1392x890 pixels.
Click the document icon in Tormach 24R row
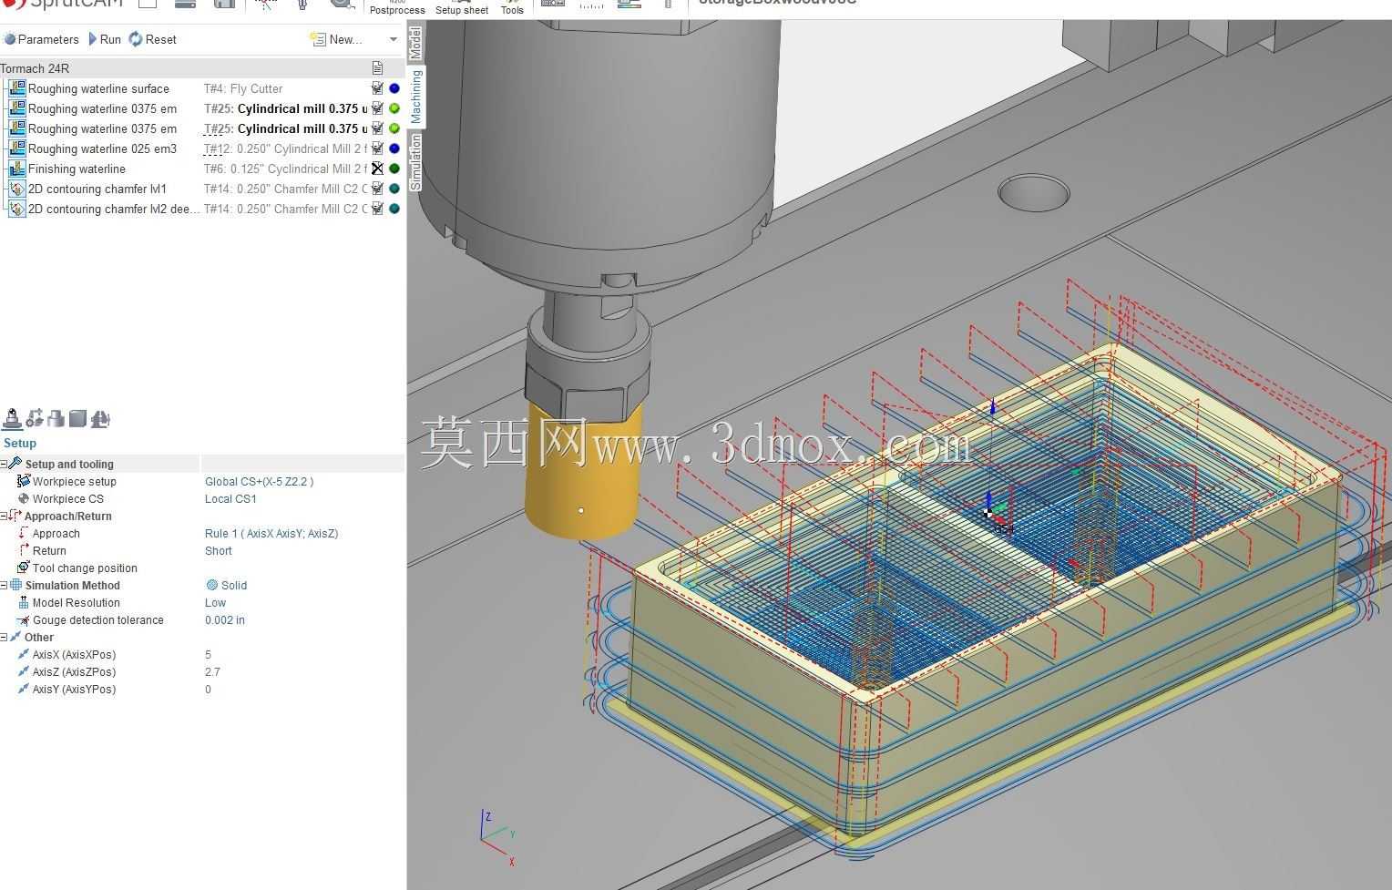377,68
